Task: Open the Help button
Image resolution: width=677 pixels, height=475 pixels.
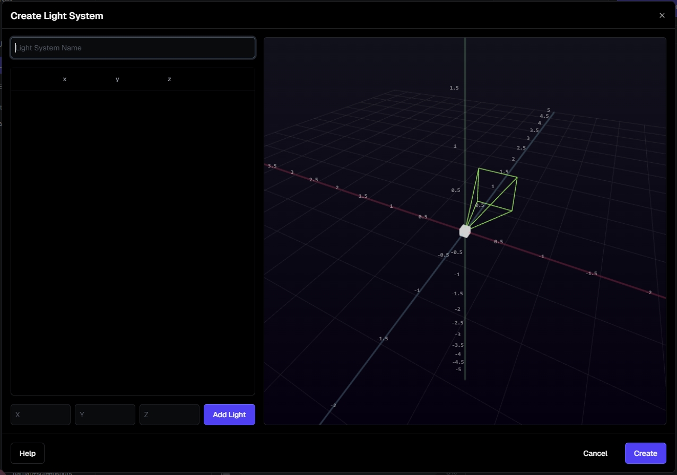Action: (x=28, y=453)
